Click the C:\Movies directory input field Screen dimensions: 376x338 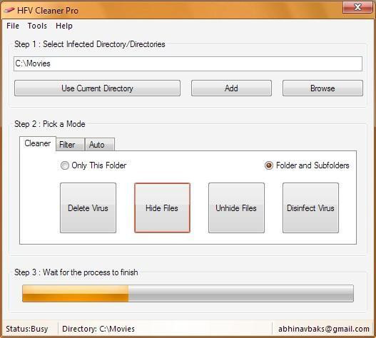(188, 63)
